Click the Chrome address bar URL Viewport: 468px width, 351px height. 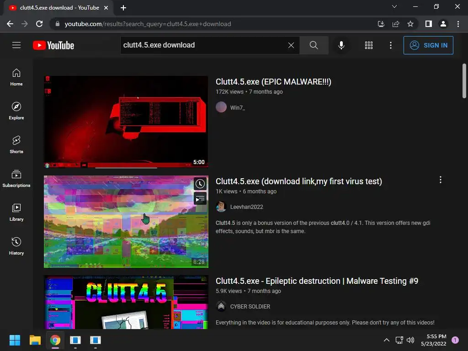pyautogui.click(x=148, y=24)
